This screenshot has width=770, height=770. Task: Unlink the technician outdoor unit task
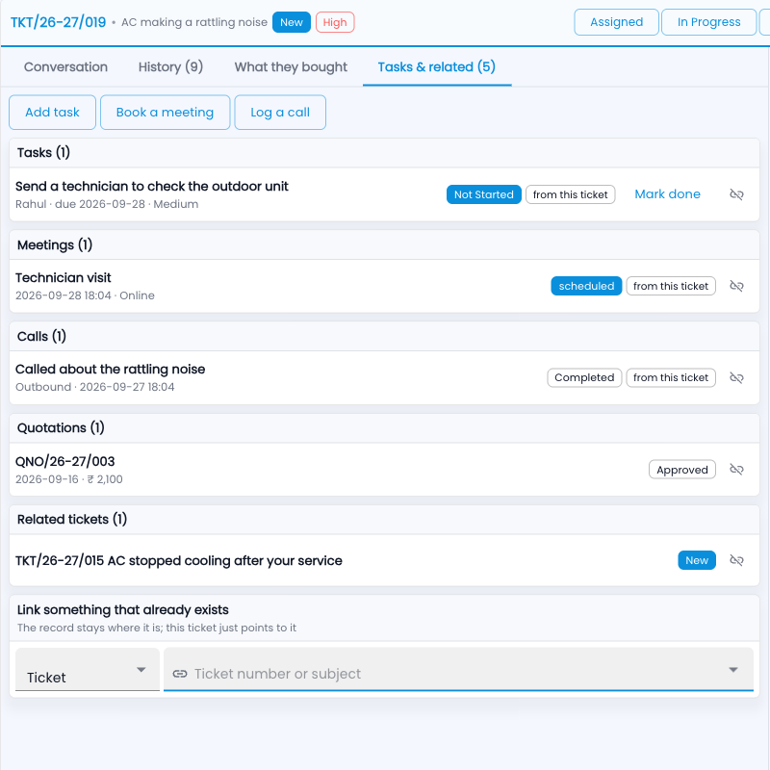[736, 194]
